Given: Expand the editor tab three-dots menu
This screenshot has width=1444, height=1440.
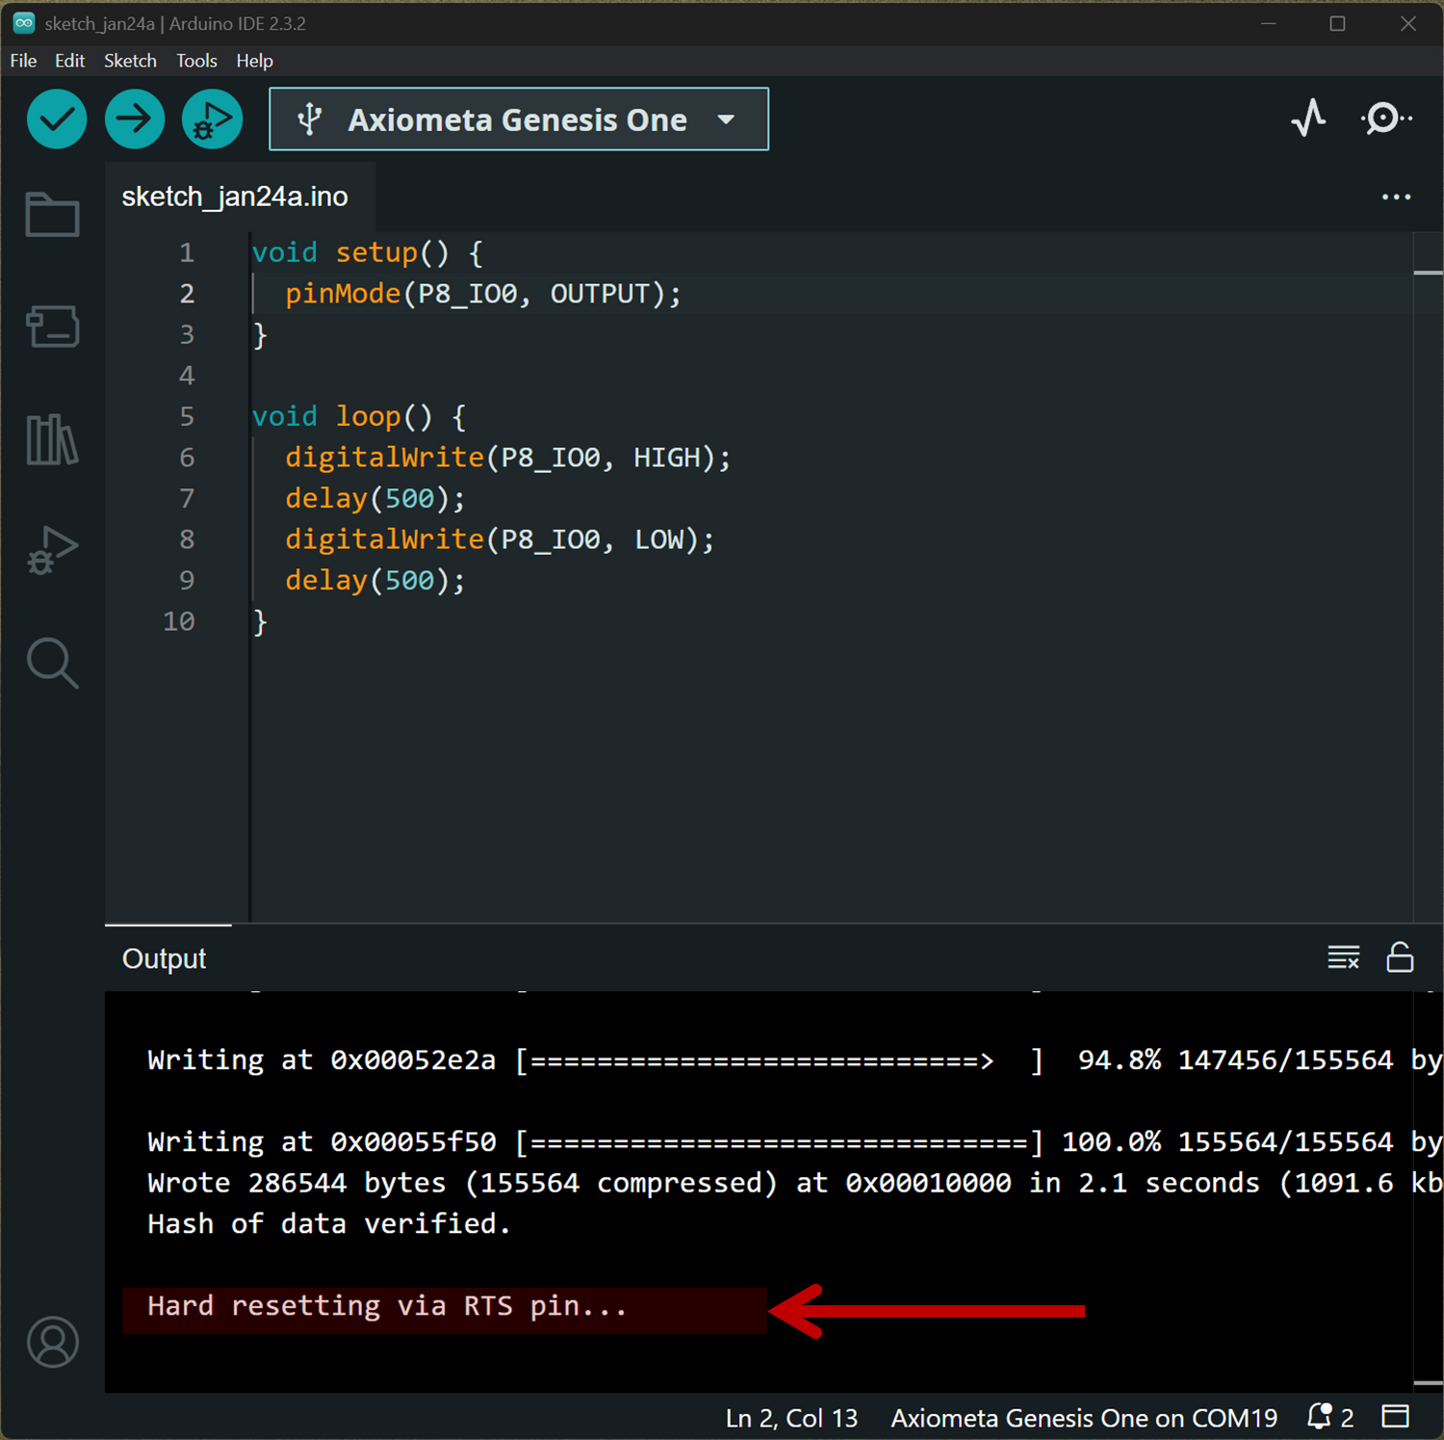Looking at the screenshot, I should pyautogui.click(x=1396, y=196).
